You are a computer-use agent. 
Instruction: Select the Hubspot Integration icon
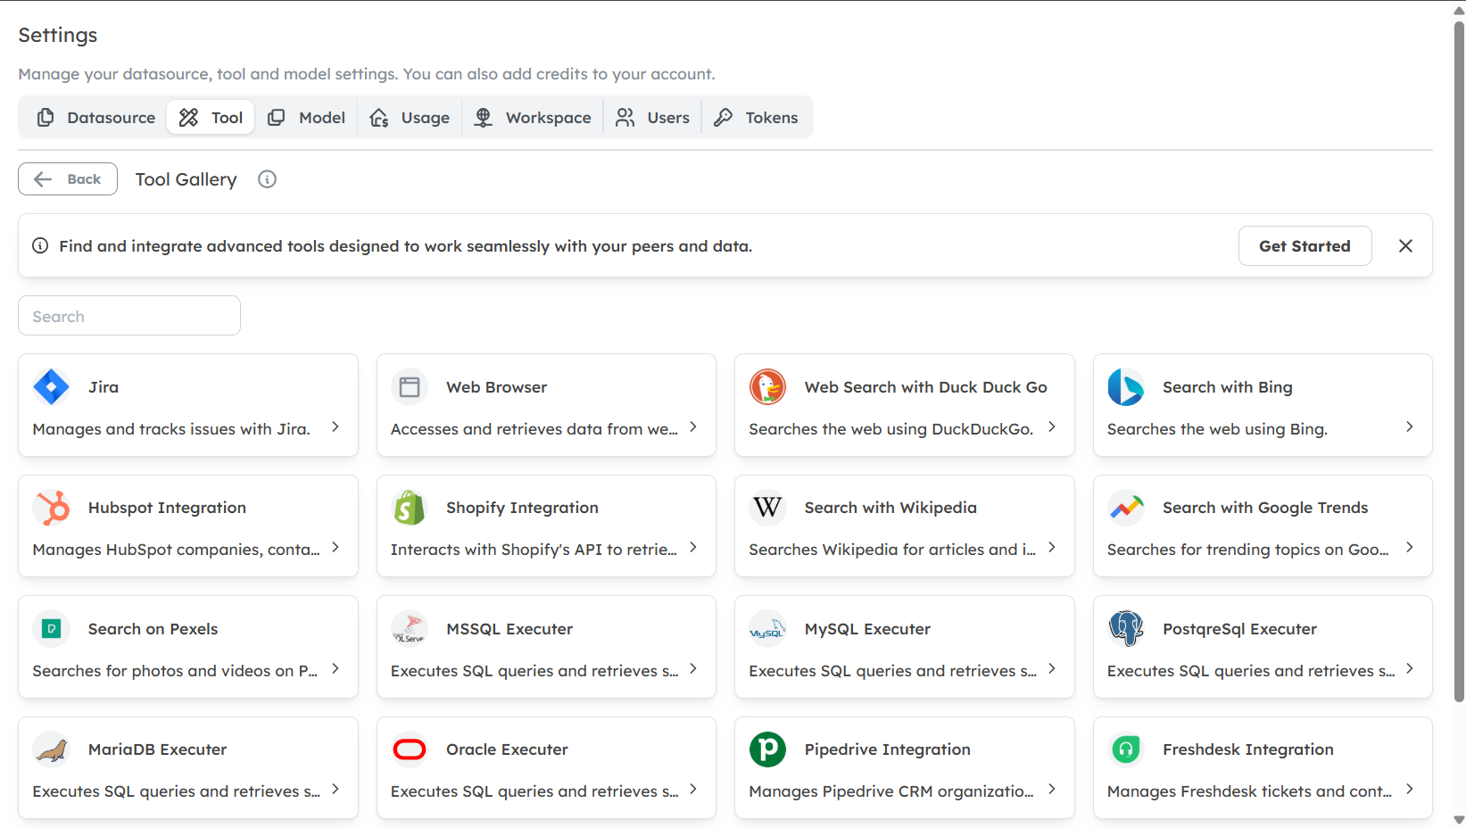pos(51,507)
